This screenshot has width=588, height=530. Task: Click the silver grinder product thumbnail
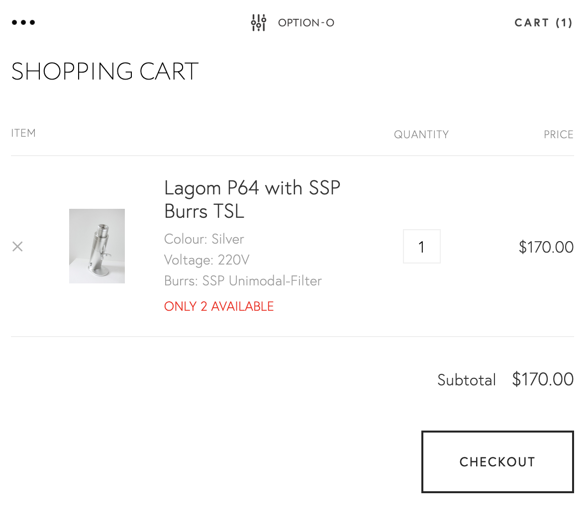click(x=97, y=246)
